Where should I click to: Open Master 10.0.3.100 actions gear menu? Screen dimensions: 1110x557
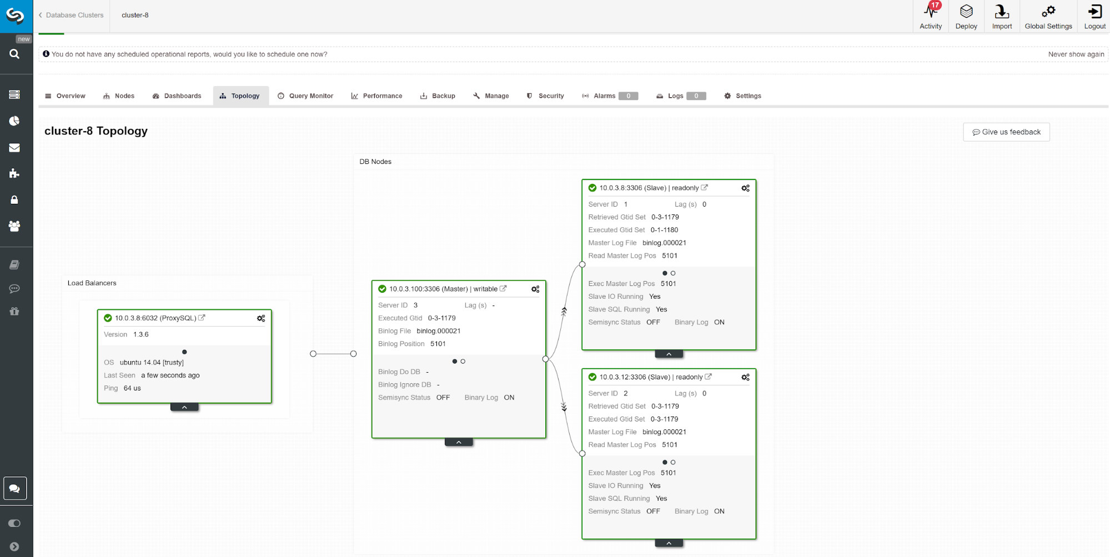click(535, 289)
